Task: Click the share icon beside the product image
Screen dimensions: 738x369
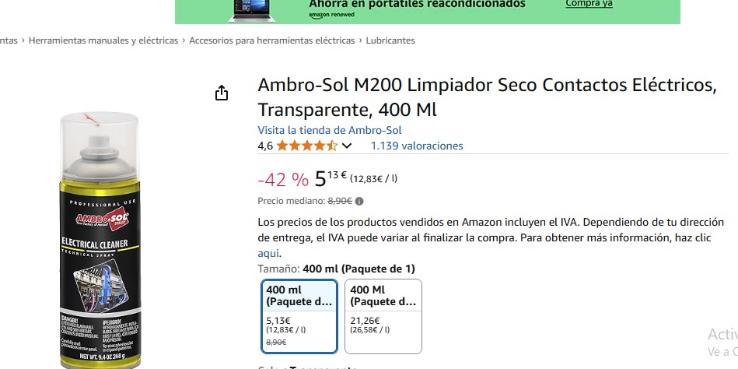Action: click(x=222, y=93)
